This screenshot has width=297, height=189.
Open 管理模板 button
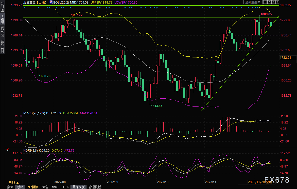[x=95, y=187]
